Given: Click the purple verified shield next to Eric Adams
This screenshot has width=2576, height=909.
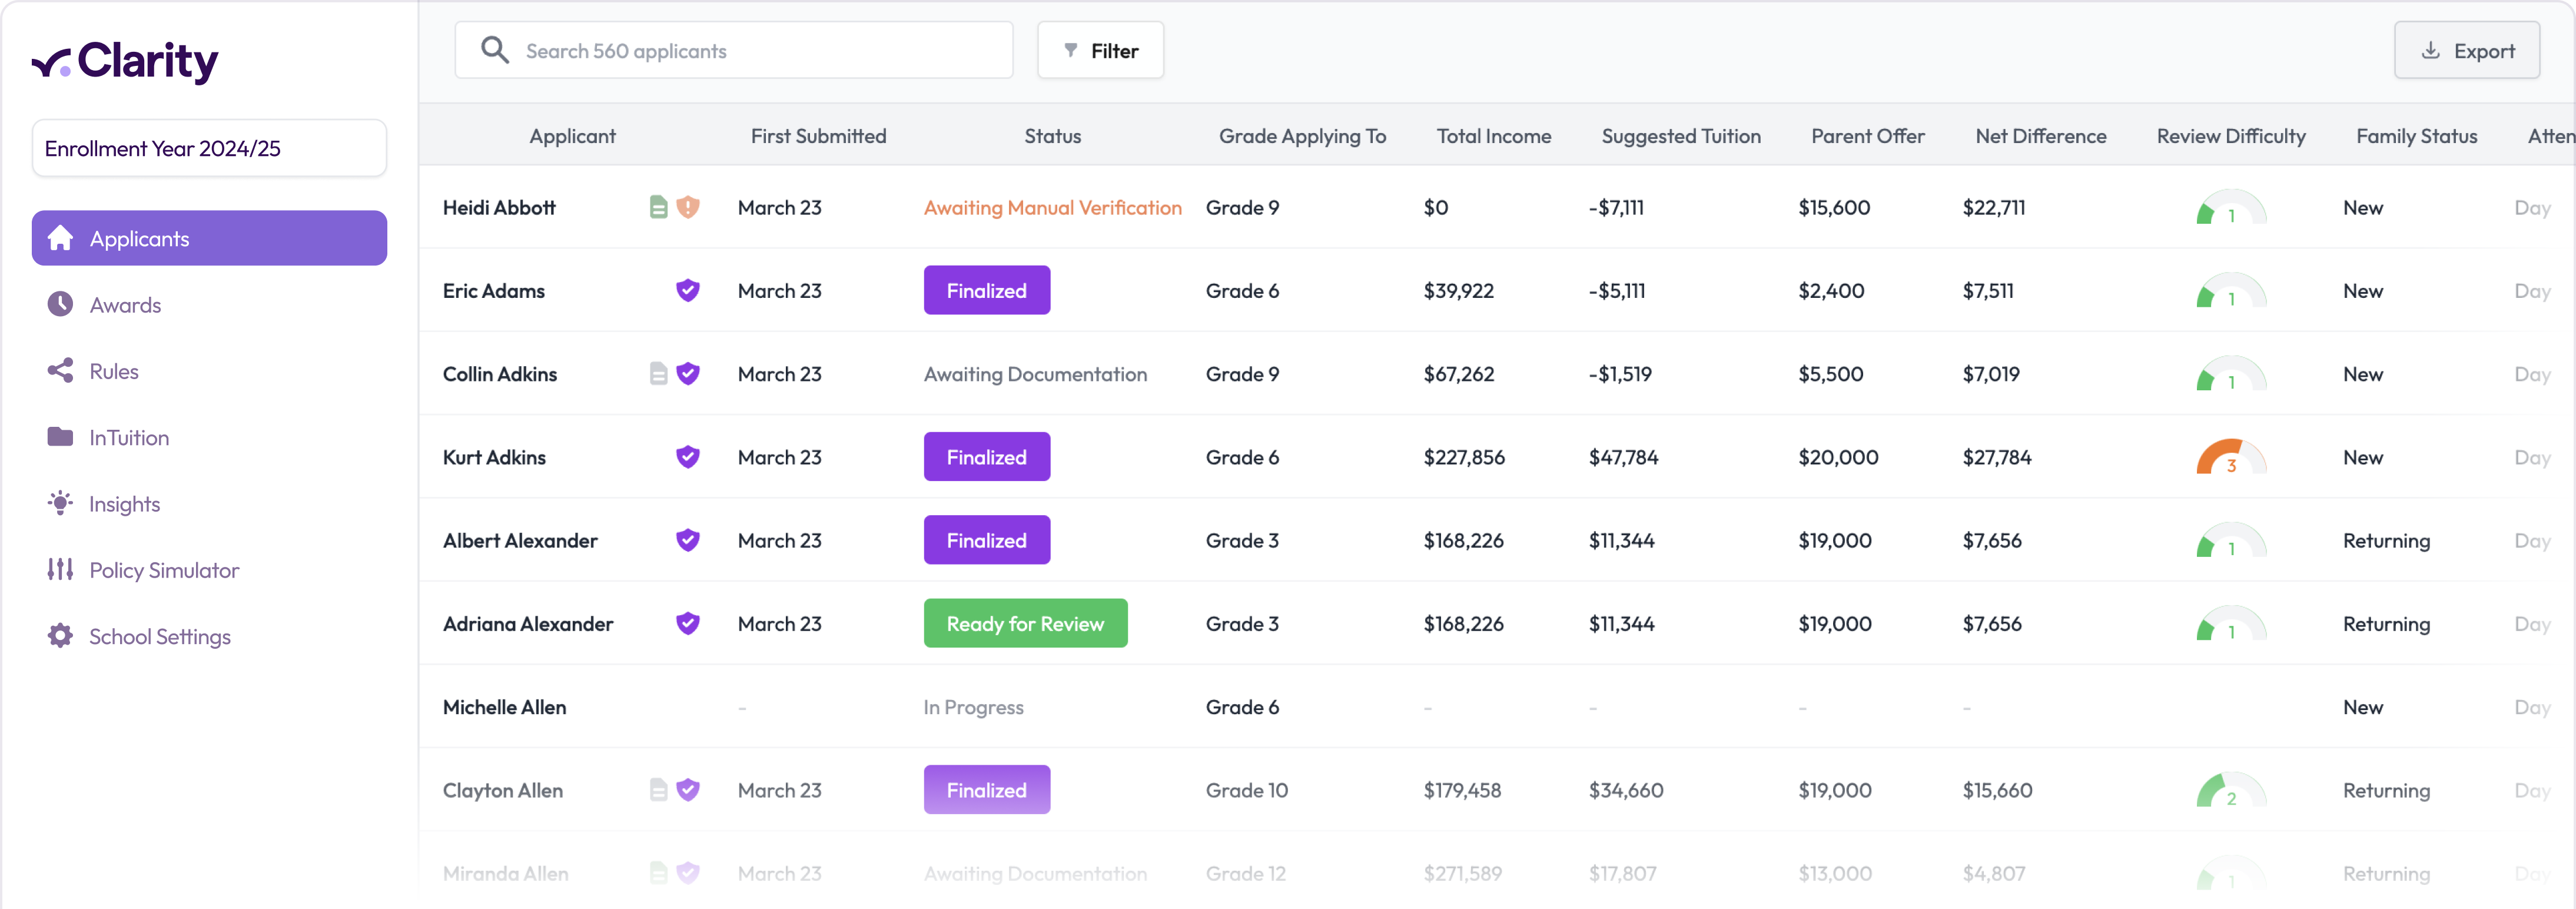Looking at the screenshot, I should coord(687,290).
